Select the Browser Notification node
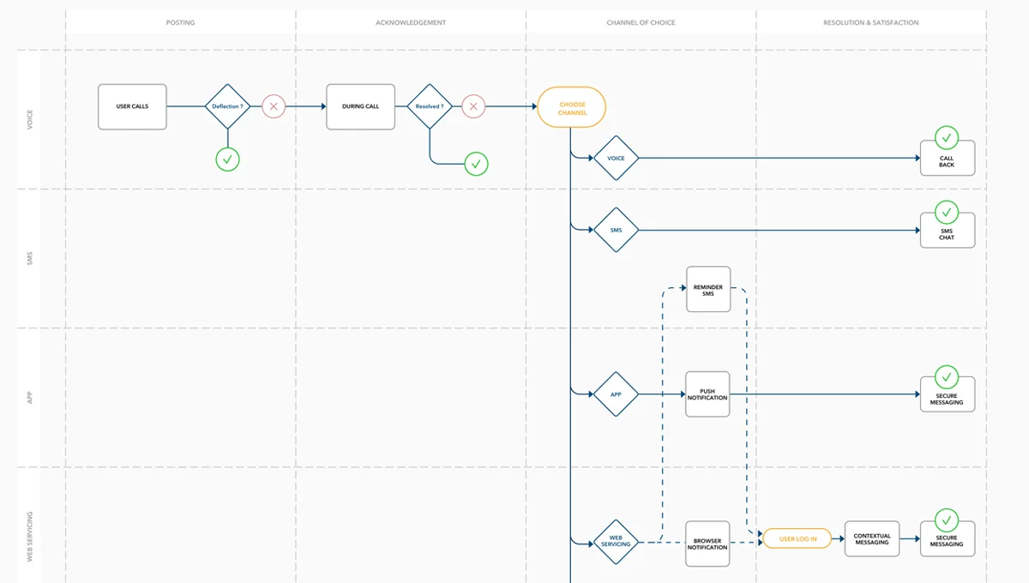The image size is (1029, 583). 708,544
